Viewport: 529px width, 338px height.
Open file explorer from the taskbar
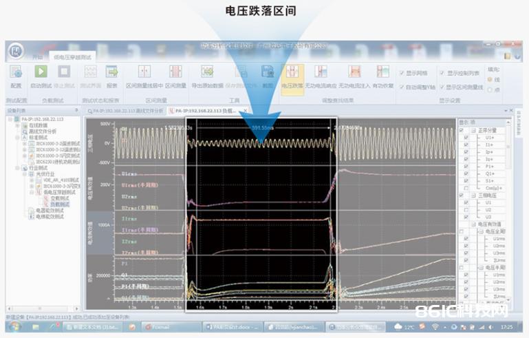pos(36,327)
